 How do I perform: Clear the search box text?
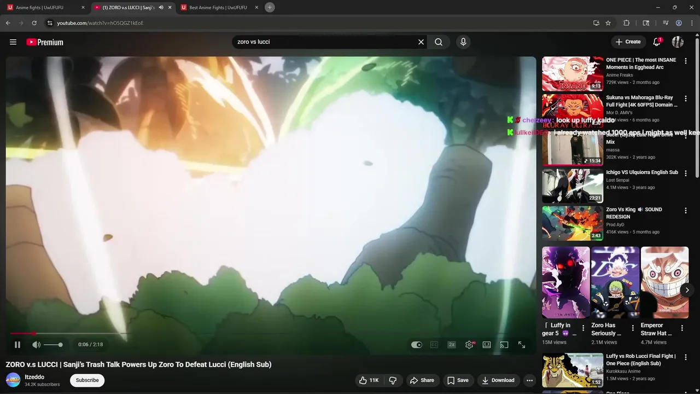[x=421, y=42]
